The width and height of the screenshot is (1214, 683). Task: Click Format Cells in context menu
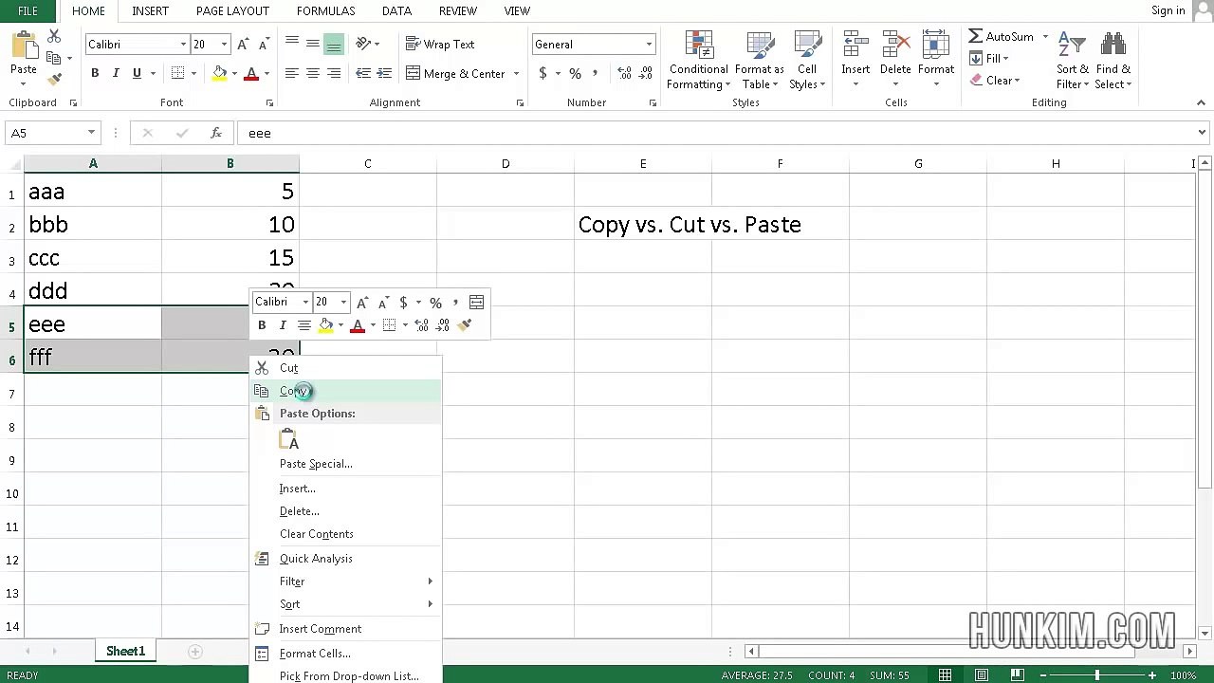coord(346,654)
